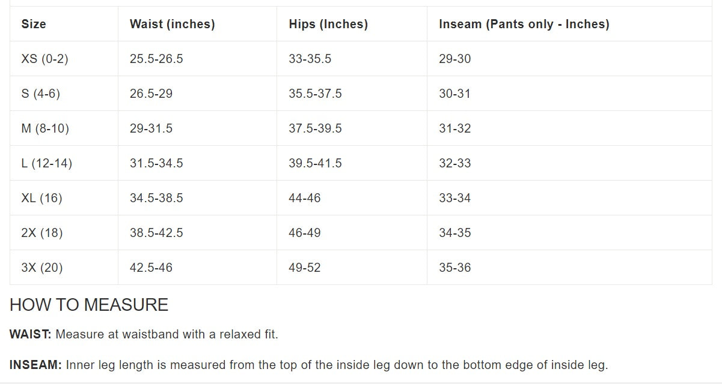Click waist value 25.5-26.5
The width and height of the screenshot is (722, 384).
click(156, 59)
